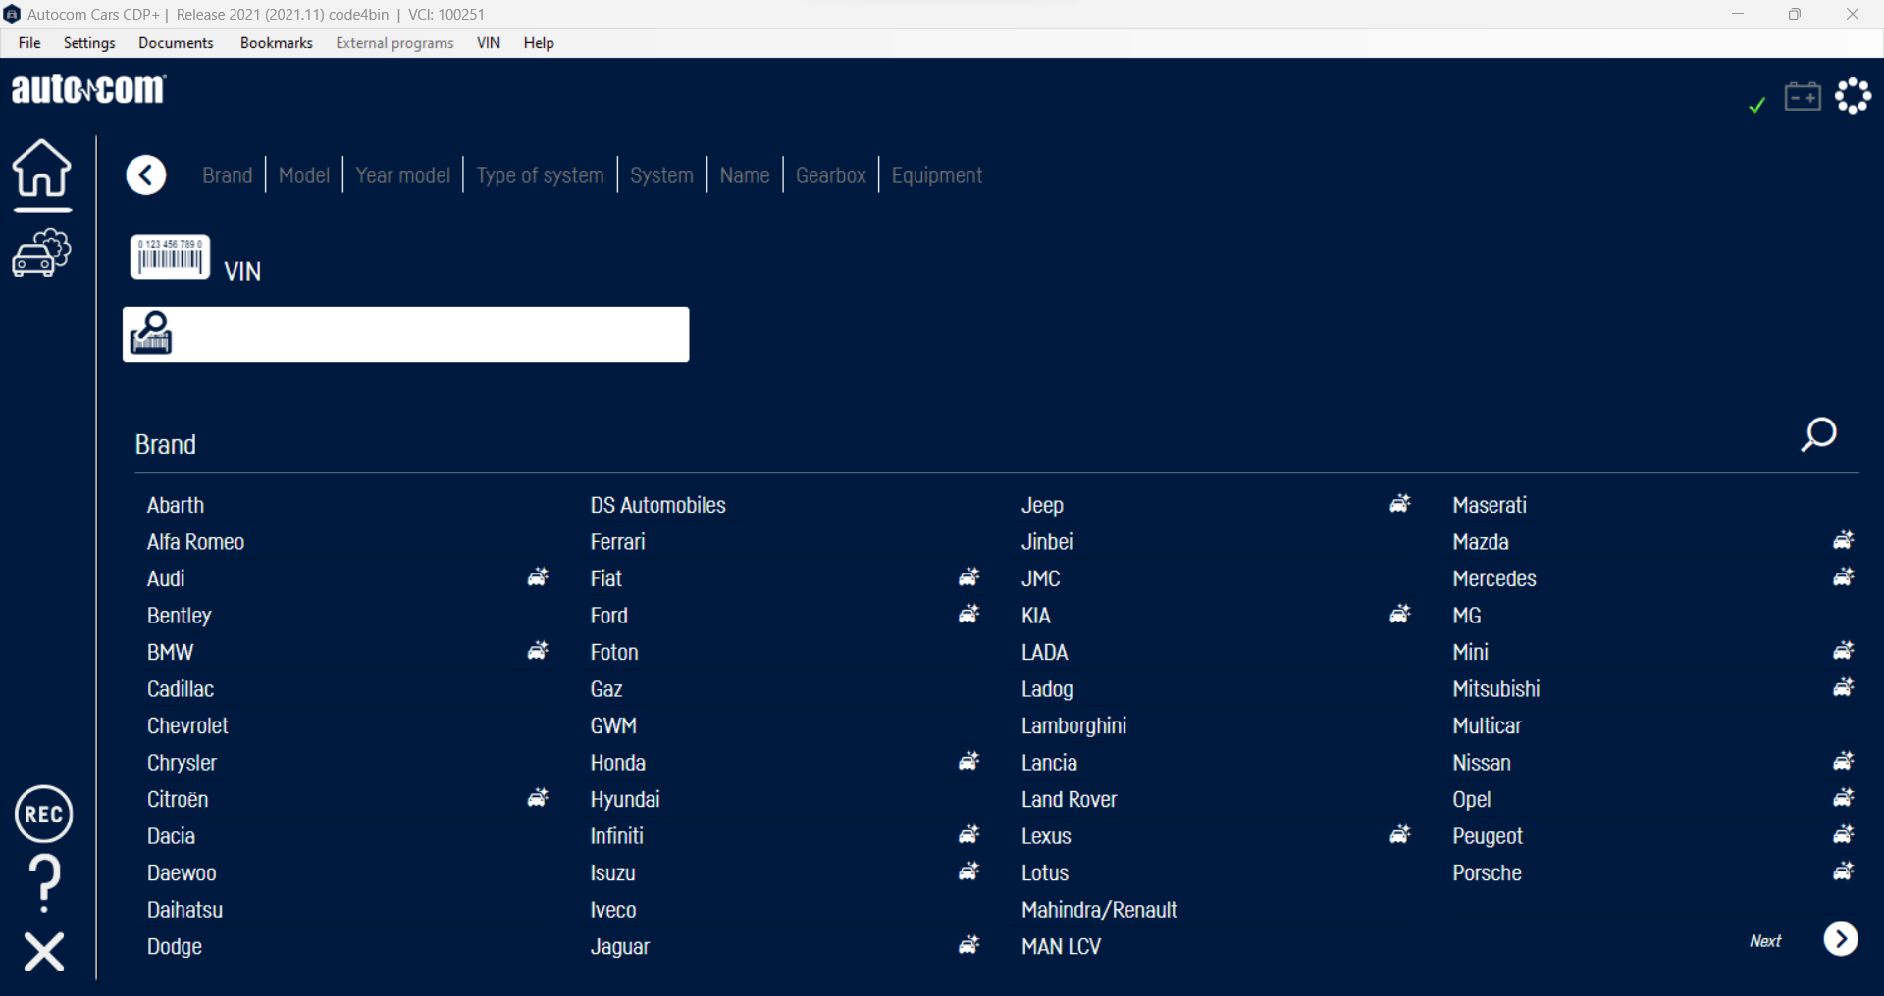This screenshot has height=996, width=1884.
Task: Click the VIN barcode icon
Action: coord(171,258)
